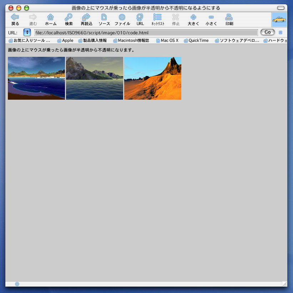The image size is (293, 293).
Task: Click the orange desert mountain image
Action: pos(153,78)
